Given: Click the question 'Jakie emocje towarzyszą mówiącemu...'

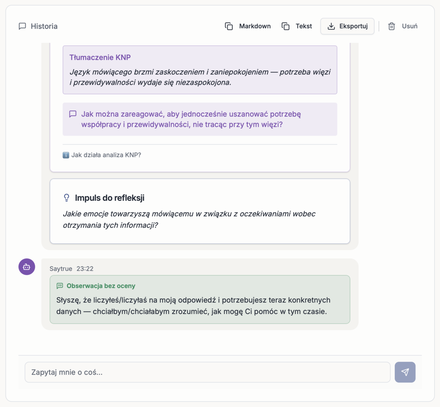Looking at the screenshot, I should tap(189, 219).
